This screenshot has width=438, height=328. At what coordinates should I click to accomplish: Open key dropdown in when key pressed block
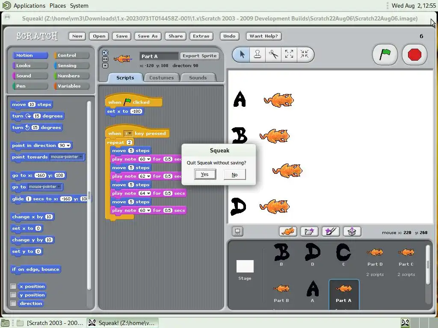128,134
